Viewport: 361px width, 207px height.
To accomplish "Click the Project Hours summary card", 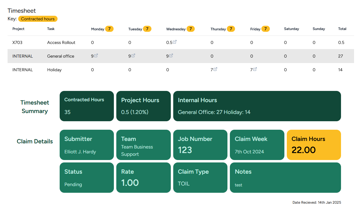I will 144,106.
